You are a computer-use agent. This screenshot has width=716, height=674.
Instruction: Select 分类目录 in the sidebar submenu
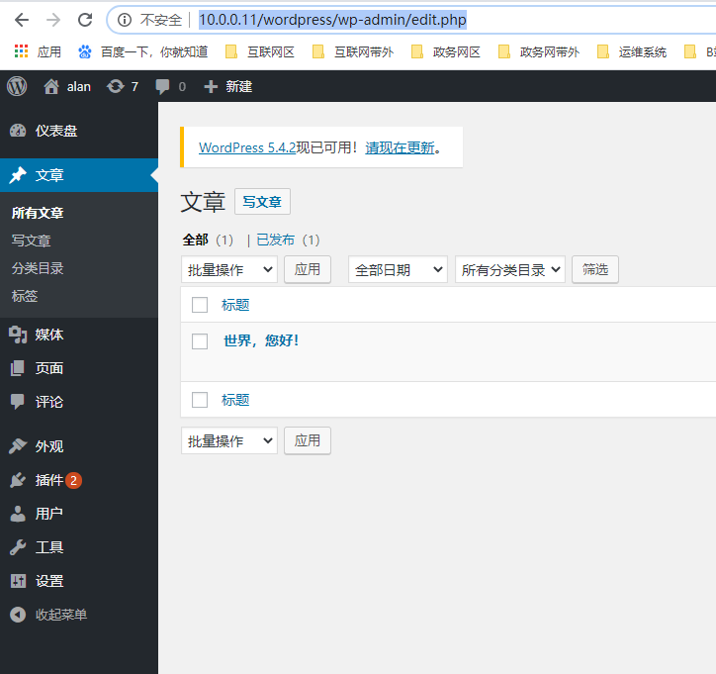38,268
